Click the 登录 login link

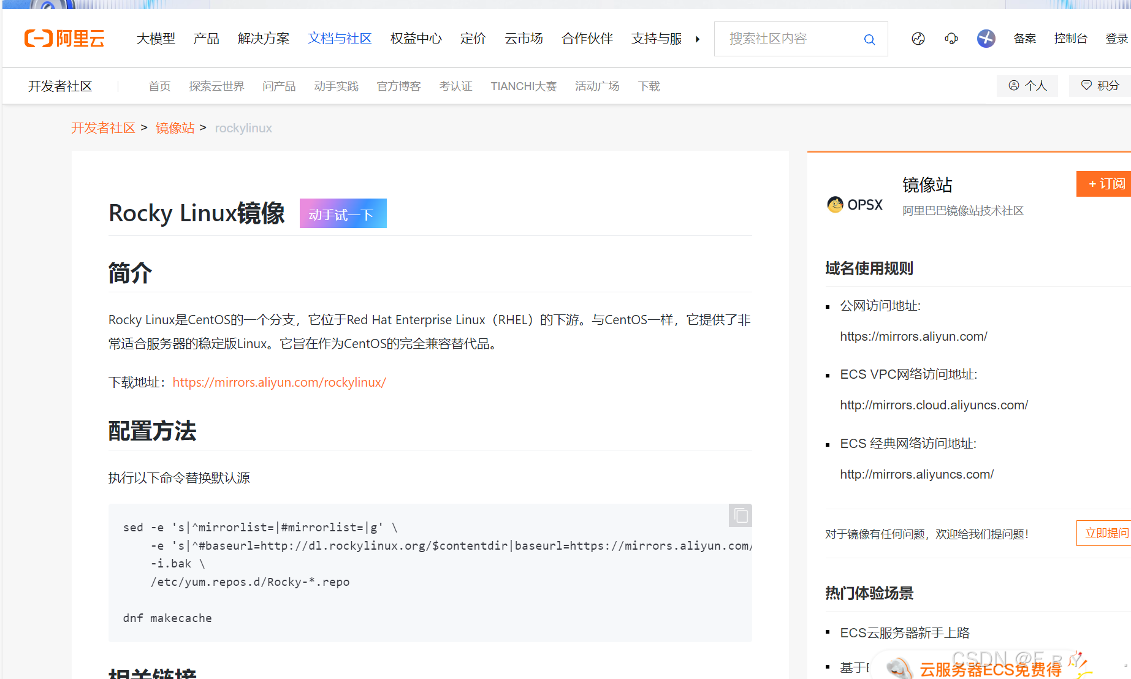tap(1117, 39)
